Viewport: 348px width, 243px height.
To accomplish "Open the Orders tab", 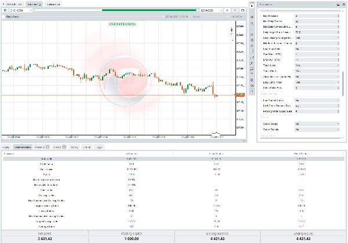I will point(60,147).
